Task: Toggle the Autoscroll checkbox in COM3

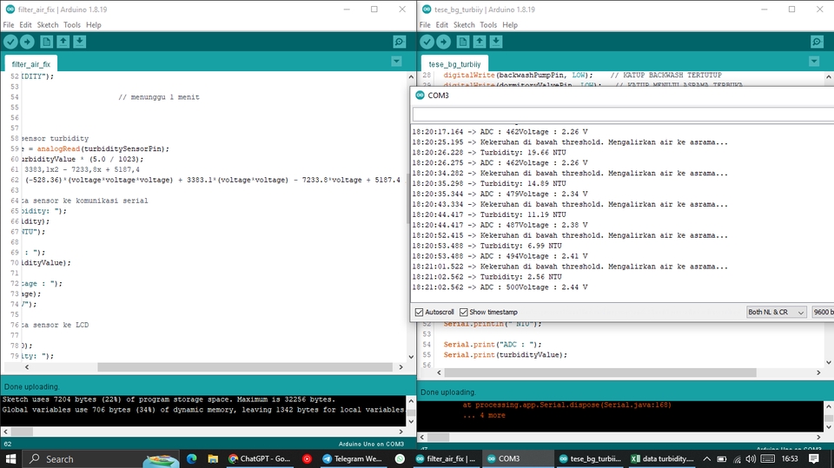Action: point(419,313)
